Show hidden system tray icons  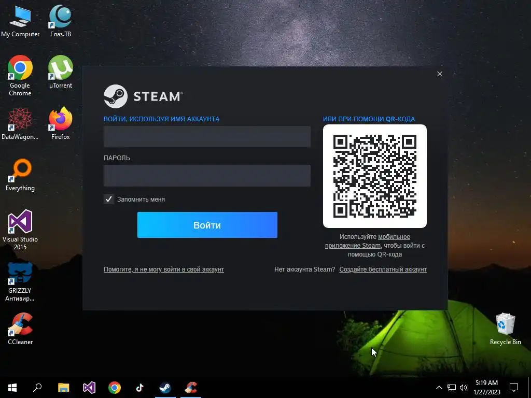[x=439, y=388]
